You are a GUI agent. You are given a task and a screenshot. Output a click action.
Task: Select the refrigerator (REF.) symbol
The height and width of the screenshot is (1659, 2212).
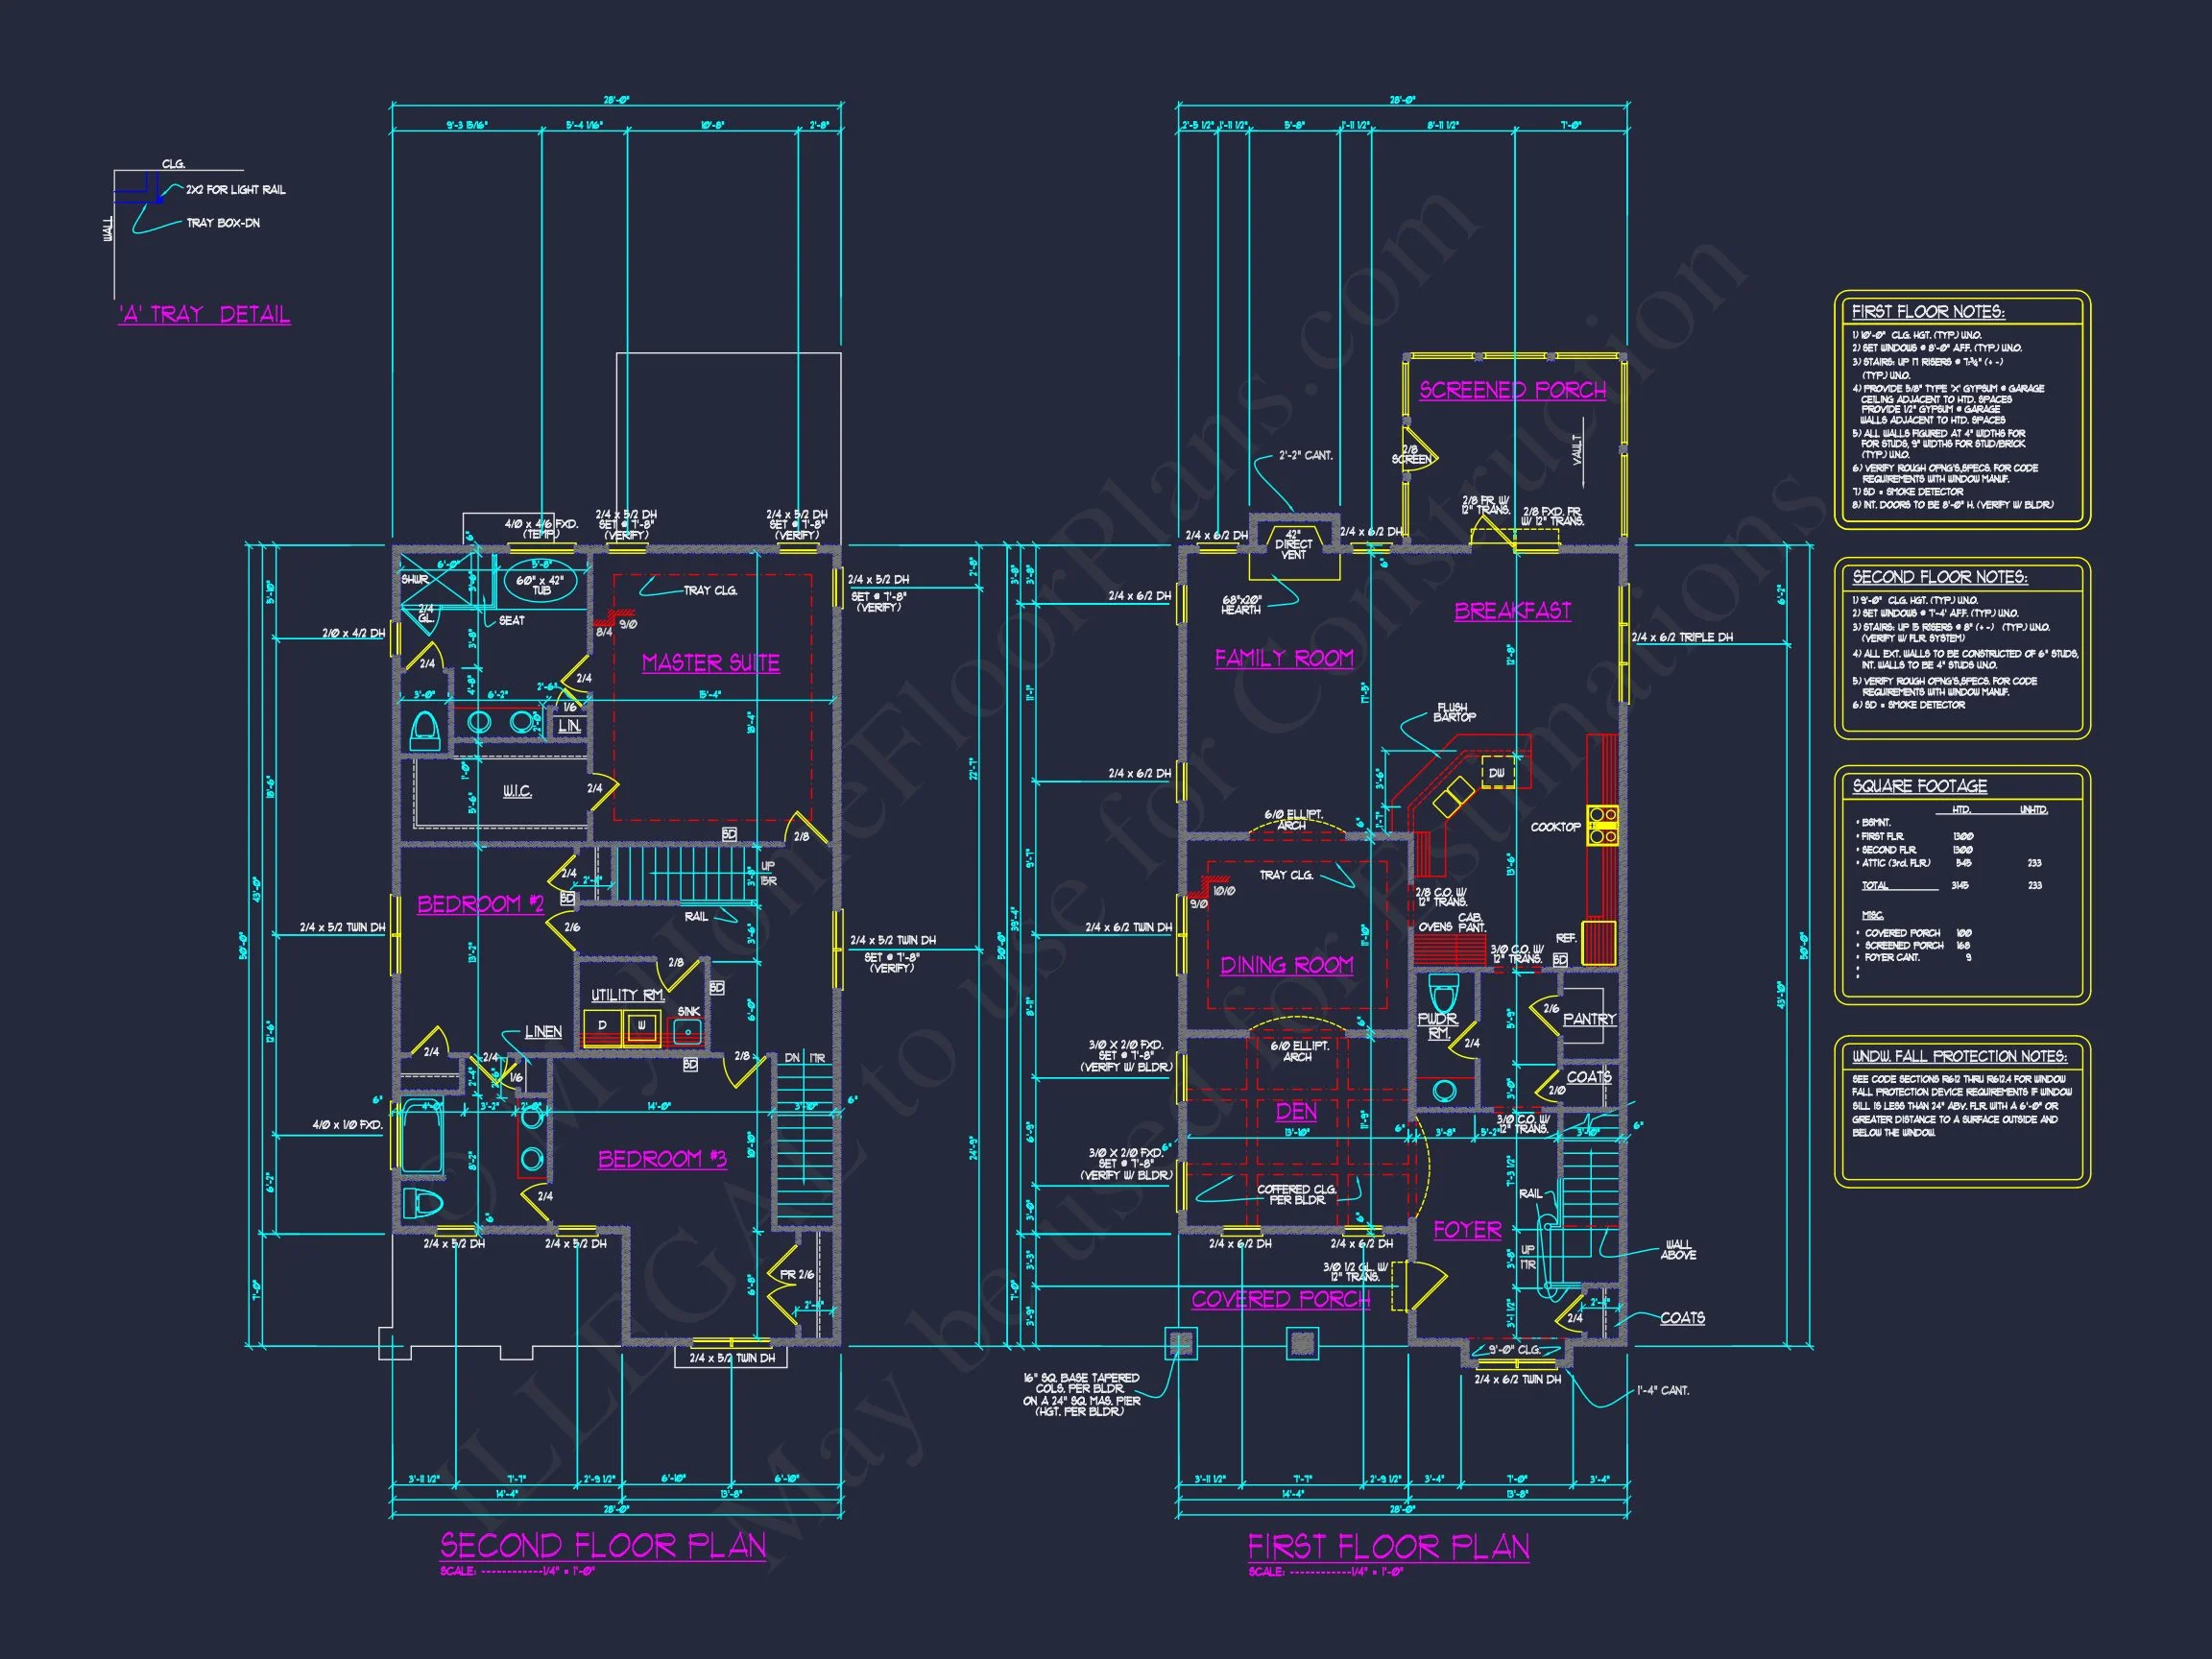pos(1600,944)
